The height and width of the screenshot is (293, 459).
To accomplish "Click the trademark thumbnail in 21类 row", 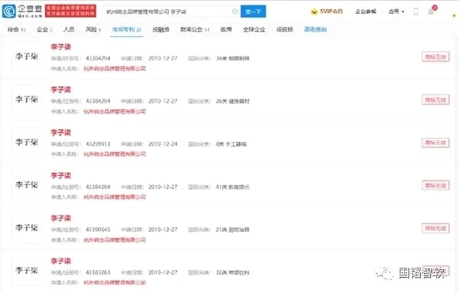I will click(x=26, y=228).
